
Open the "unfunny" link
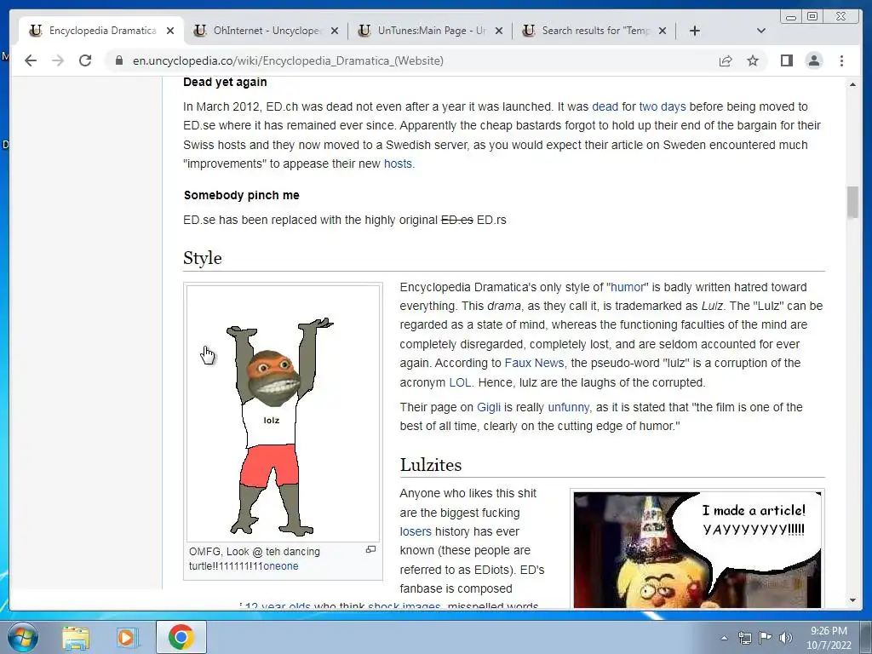pos(568,408)
